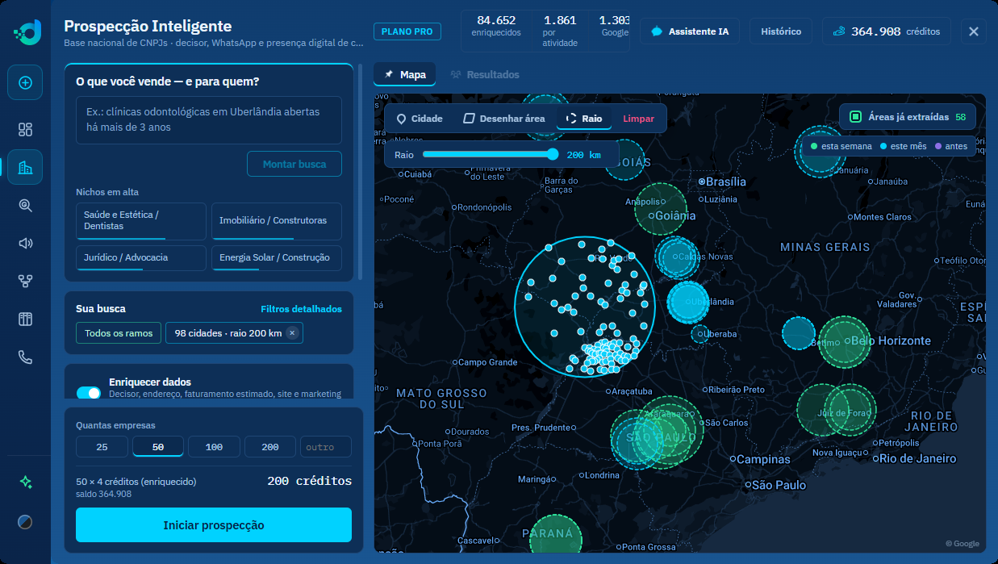Select Saúde e Estética / Dentistas niche
998x564 pixels.
[141, 221]
